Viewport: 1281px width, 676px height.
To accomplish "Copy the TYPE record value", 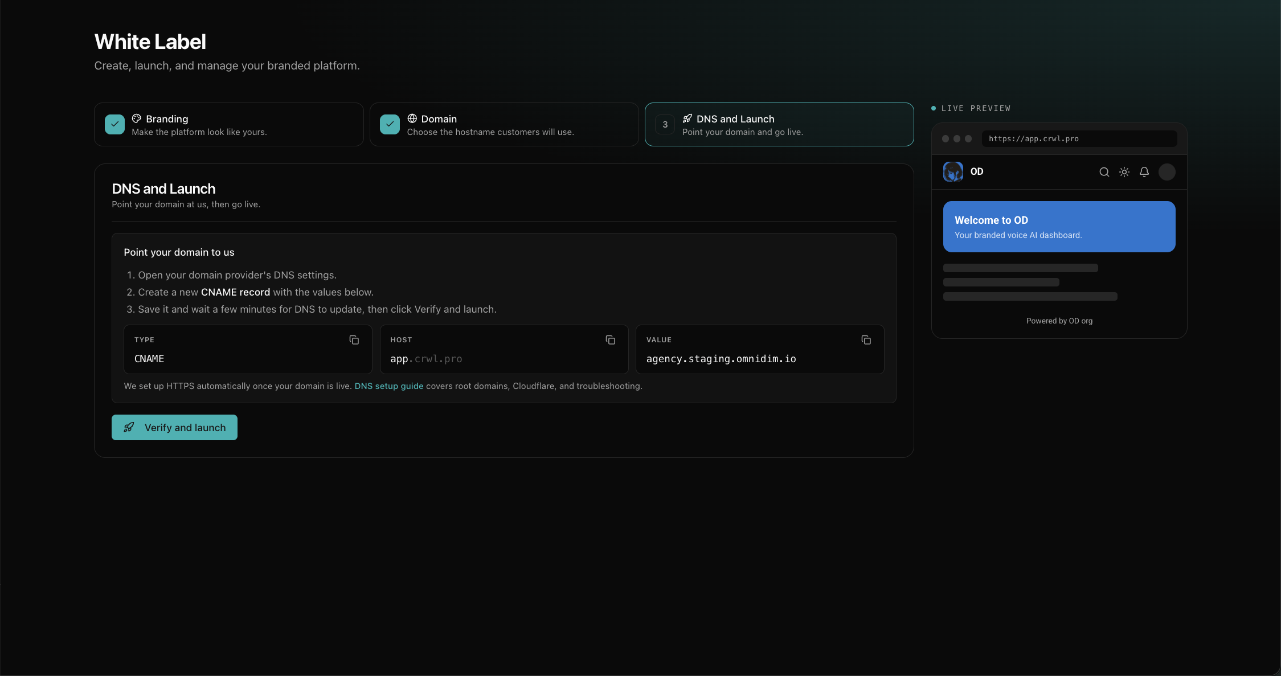I will click(354, 340).
